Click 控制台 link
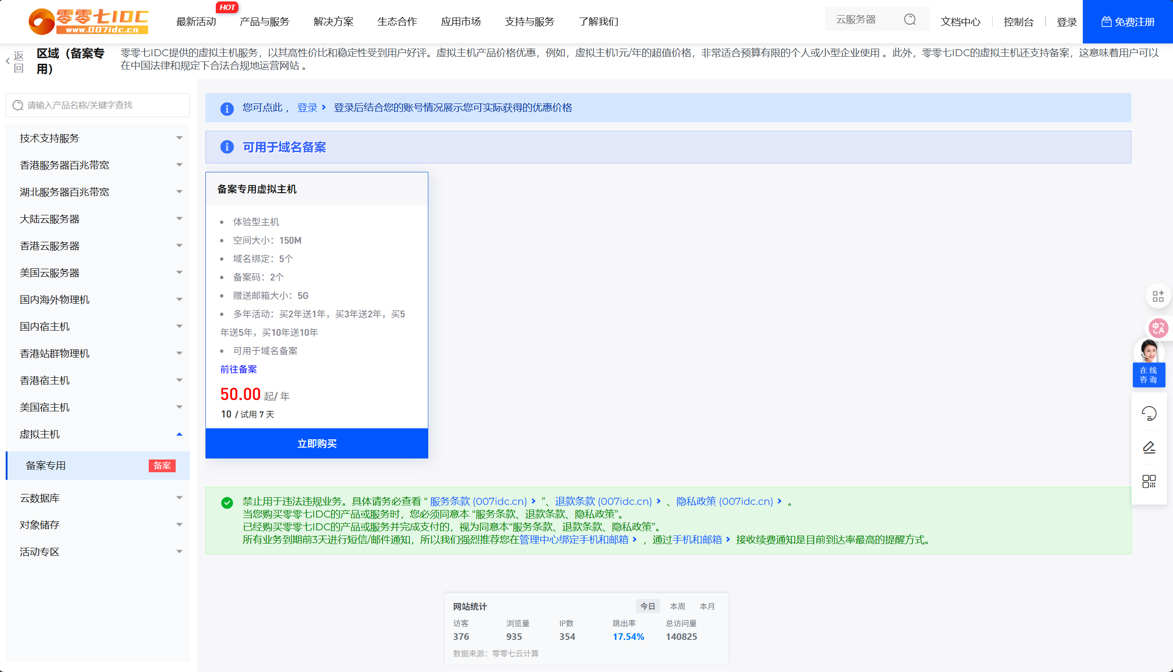Viewport: 1173px width, 672px height. 1019,22
